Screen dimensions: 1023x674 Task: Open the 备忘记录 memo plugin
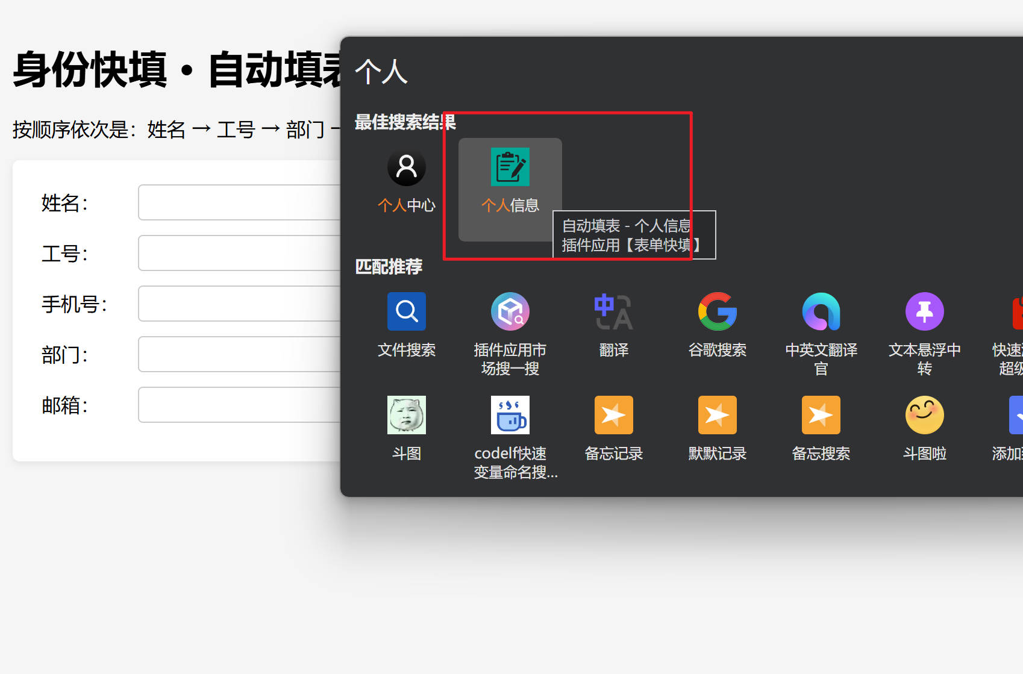[x=613, y=416]
